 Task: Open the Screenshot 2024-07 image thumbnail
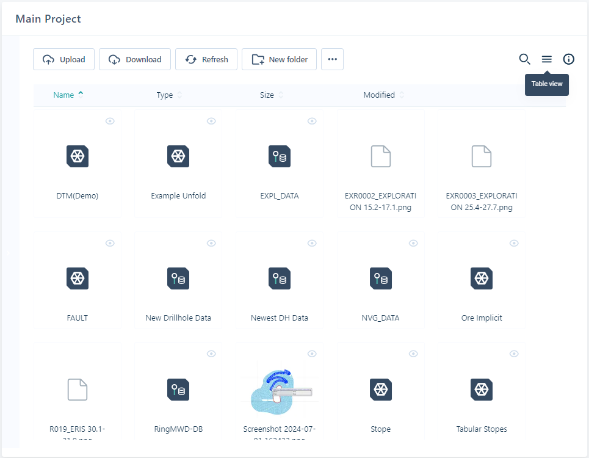tap(279, 391)
